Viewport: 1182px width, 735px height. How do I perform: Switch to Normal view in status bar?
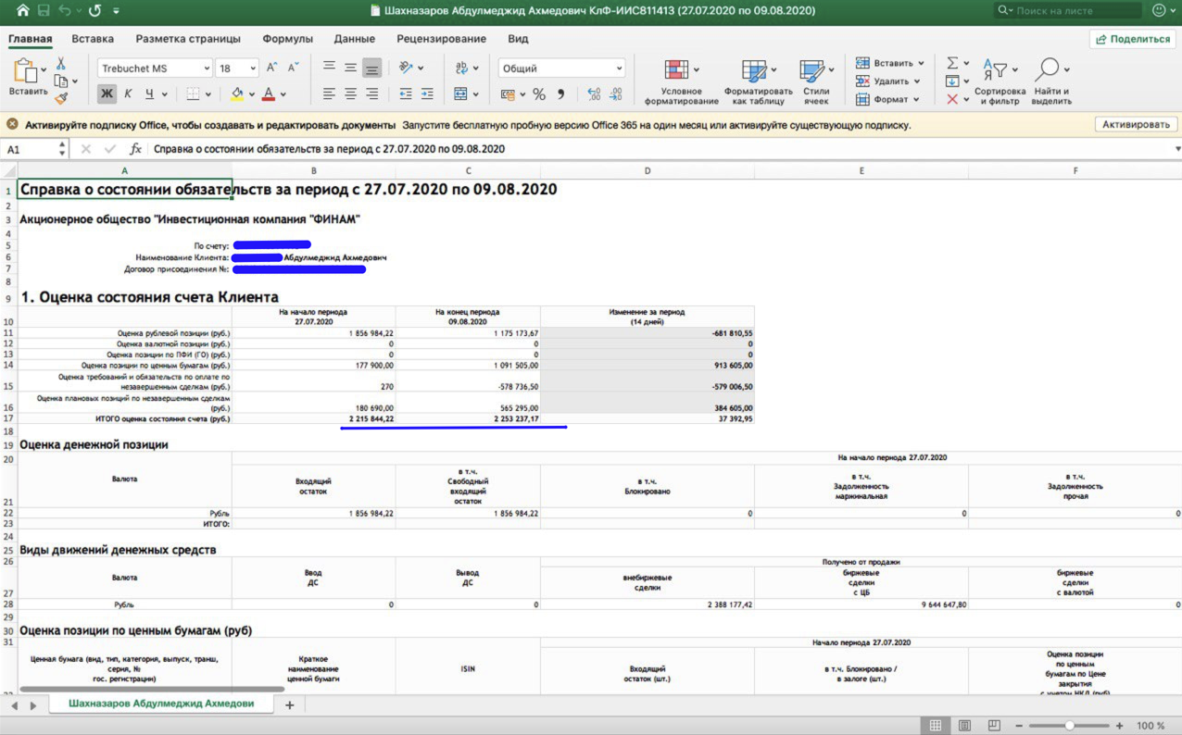936,726
